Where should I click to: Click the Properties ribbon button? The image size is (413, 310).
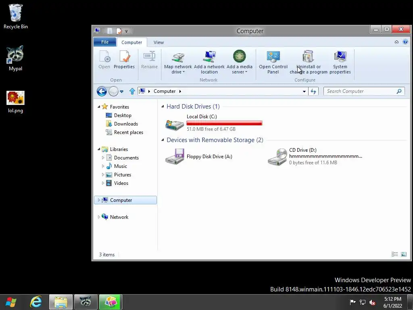point(124,60)
